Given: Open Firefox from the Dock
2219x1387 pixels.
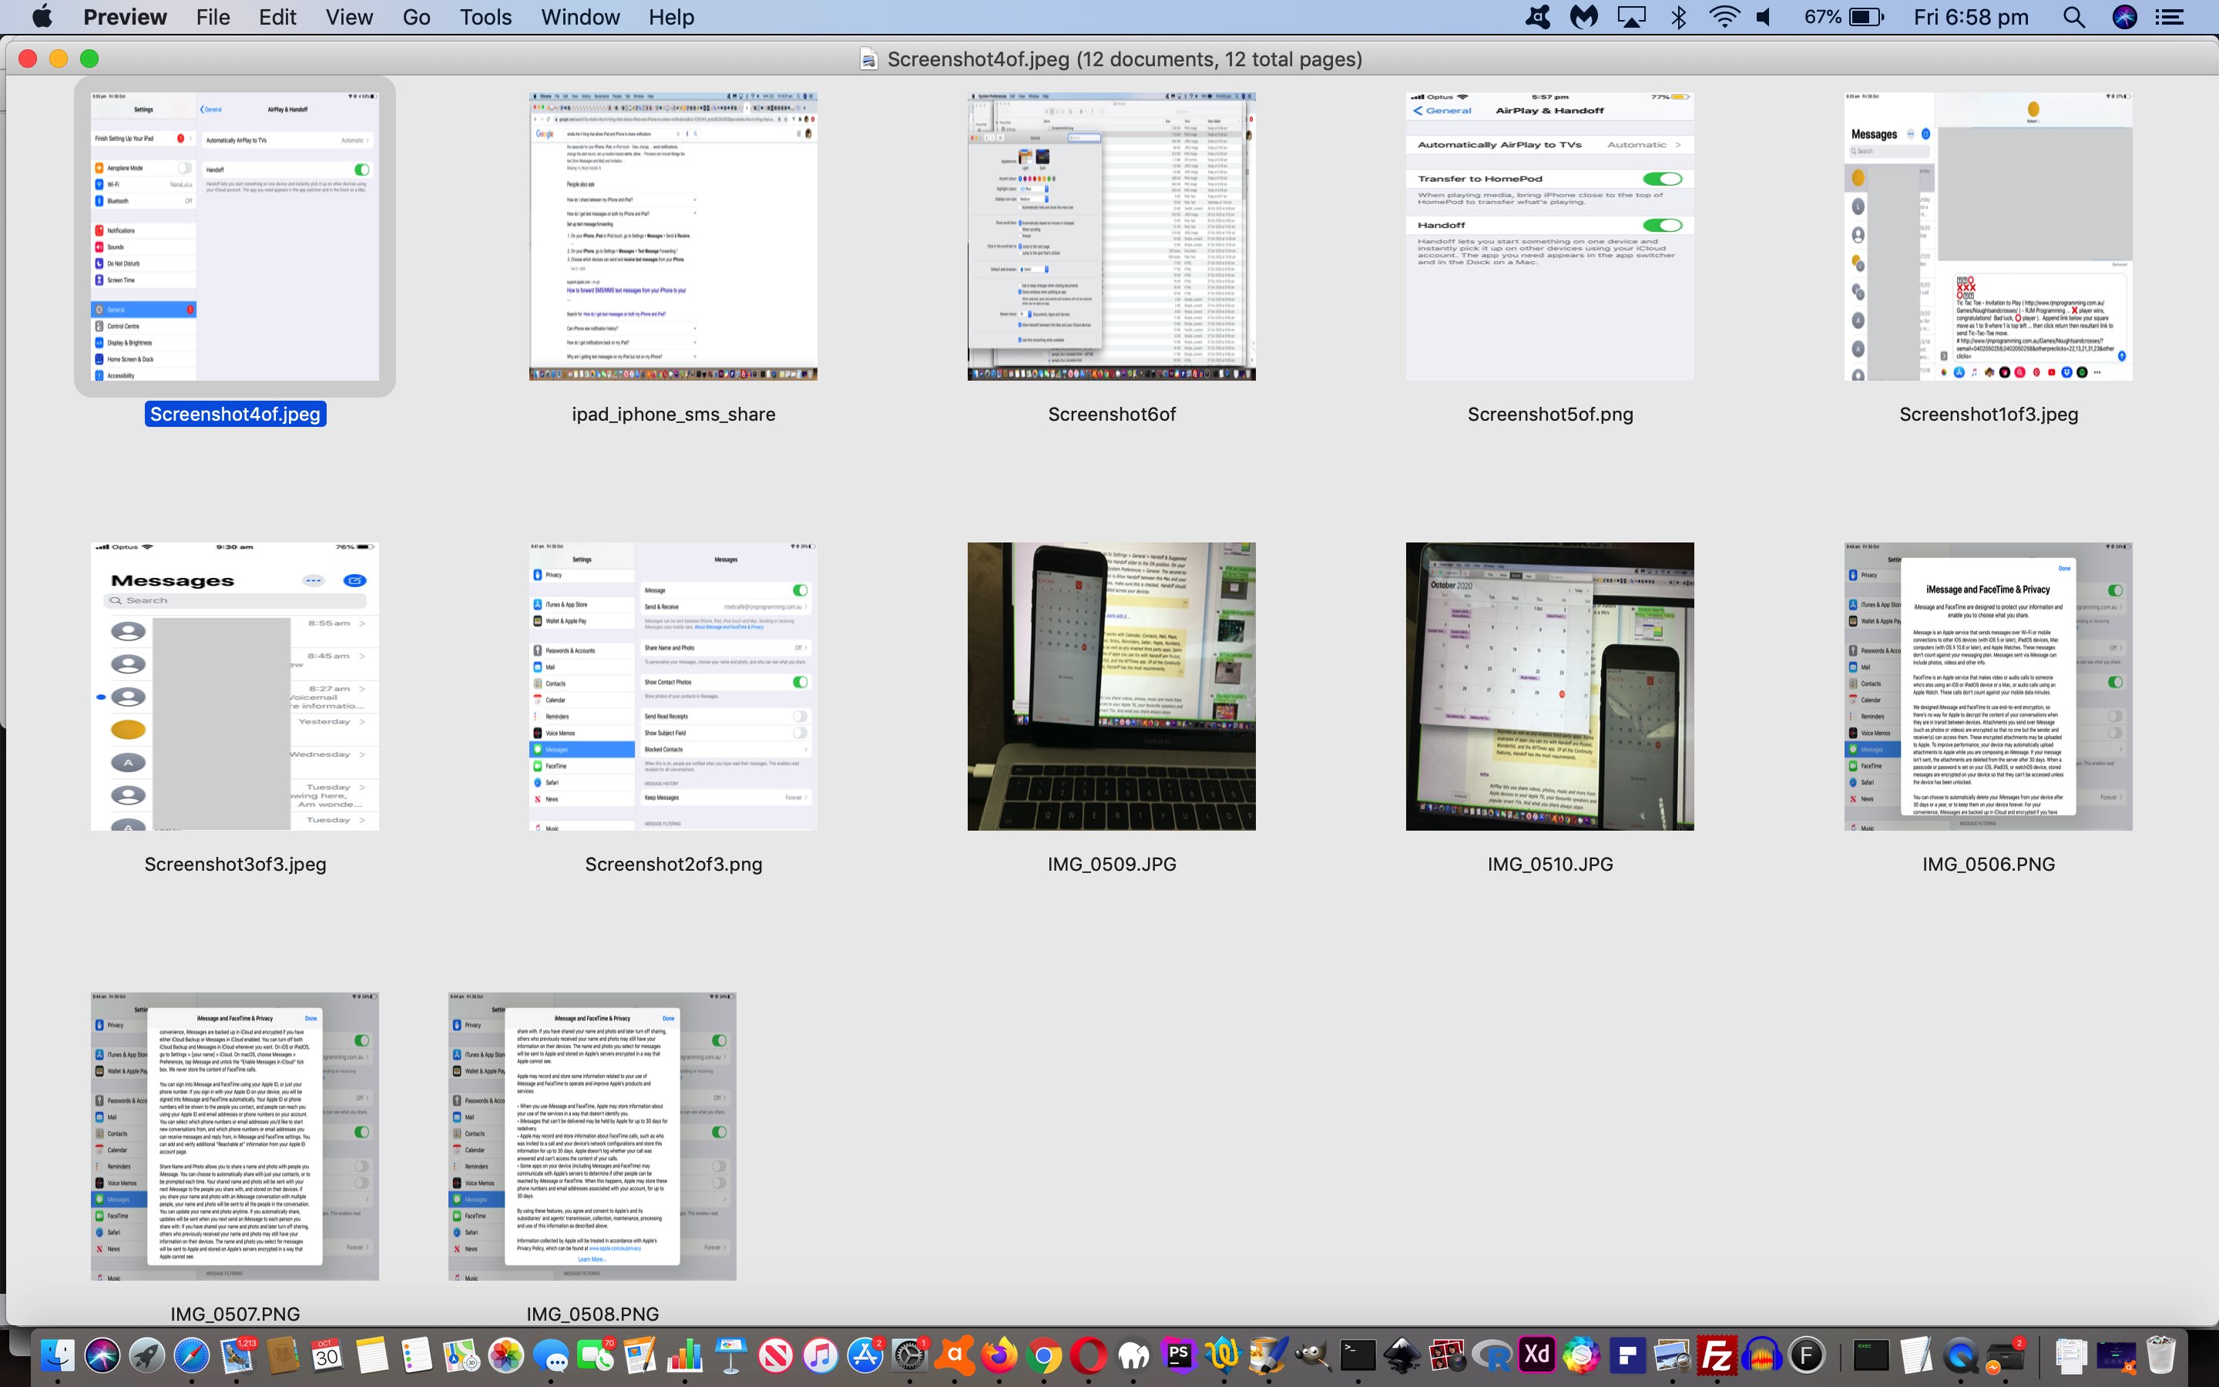Looking at the screenshot, I should pyautogui.click(x=999, y=1355).
